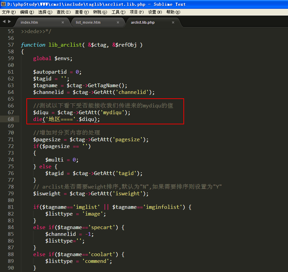Click $channelid on line 85
The width and height of the screenshot is (288, 272).
(x=61, y=234)
